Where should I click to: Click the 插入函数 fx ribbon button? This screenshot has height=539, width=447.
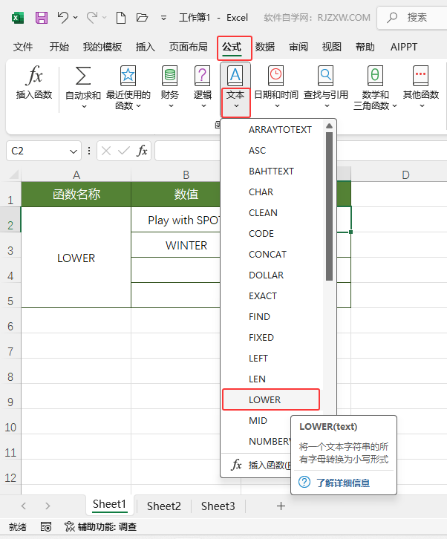34,82
